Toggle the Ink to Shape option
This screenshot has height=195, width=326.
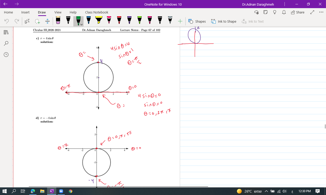pos(224,21)
